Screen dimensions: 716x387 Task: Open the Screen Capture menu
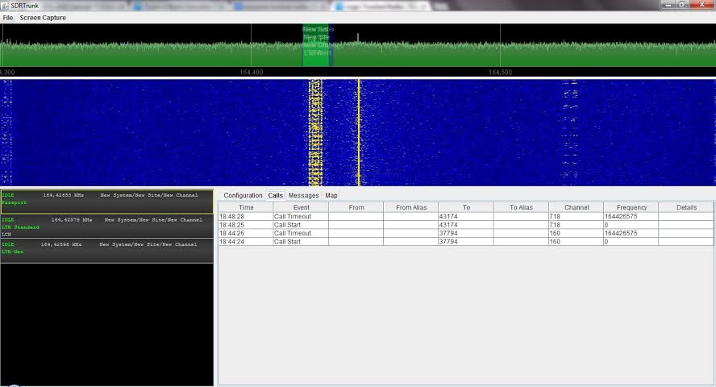coord(43,18)
